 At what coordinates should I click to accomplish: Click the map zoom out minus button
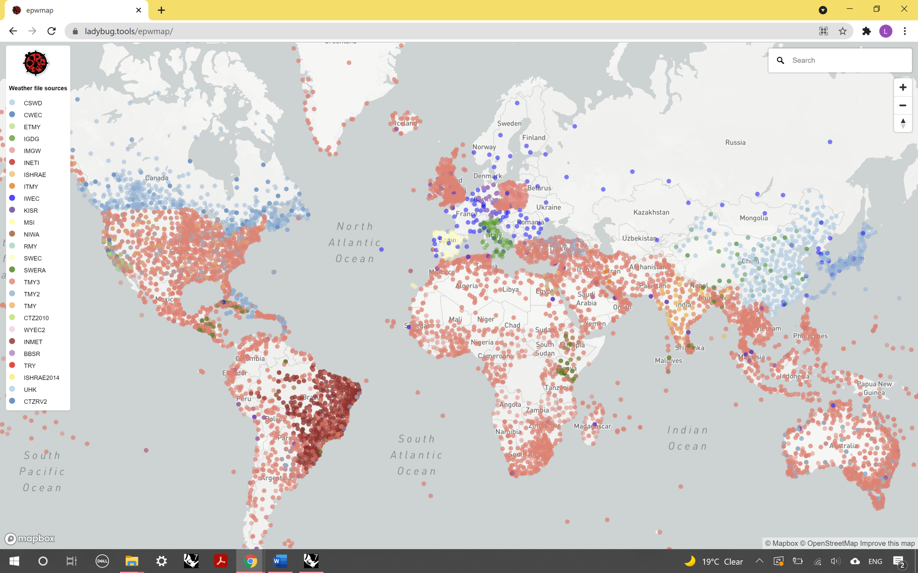(903, 105)
